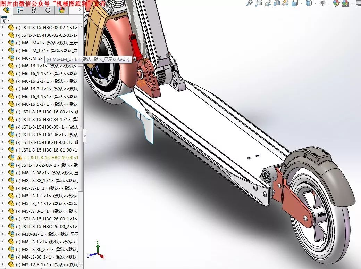Click the feature tree vertical scrollbar thumb

(x=81, y=129)
